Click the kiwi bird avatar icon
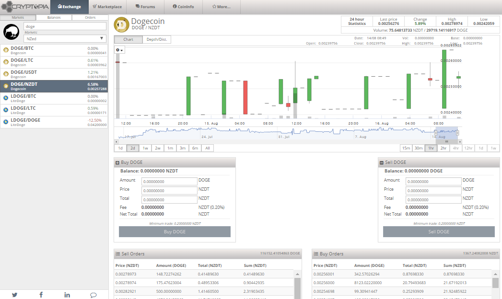The image size is (502, 299). (11, 32)
